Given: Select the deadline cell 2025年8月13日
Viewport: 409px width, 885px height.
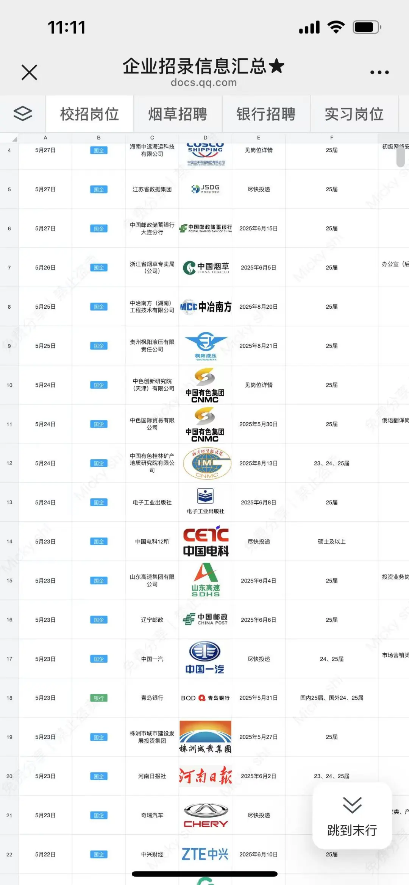Looking at the screenshot, I should point(259,463).
